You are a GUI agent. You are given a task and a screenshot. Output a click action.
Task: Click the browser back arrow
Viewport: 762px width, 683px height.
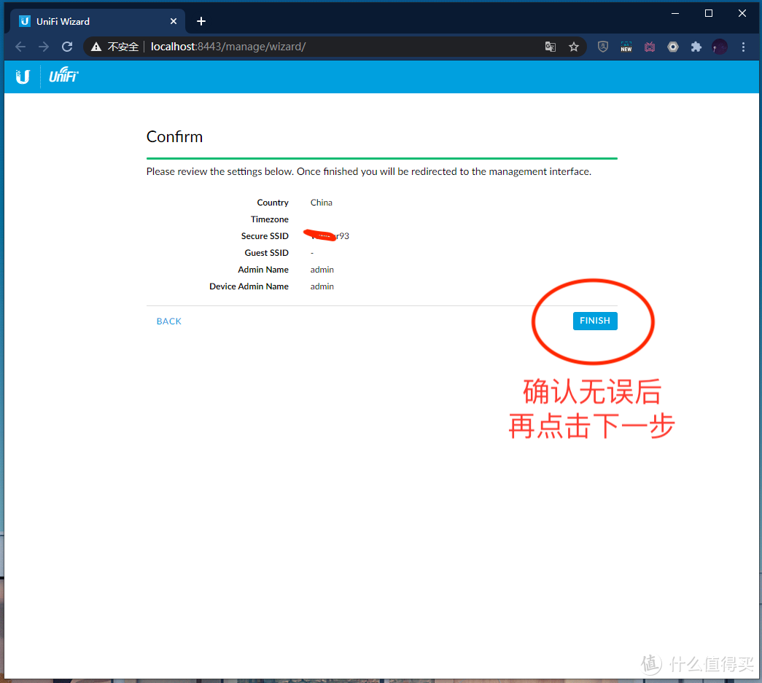point(20,47)
